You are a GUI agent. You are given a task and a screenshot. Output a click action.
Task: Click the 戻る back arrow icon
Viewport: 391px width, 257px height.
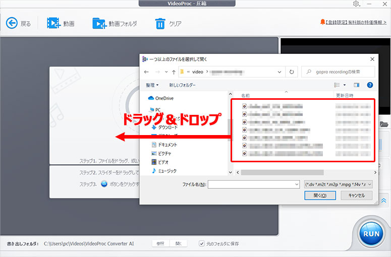(x=12, y=23)
